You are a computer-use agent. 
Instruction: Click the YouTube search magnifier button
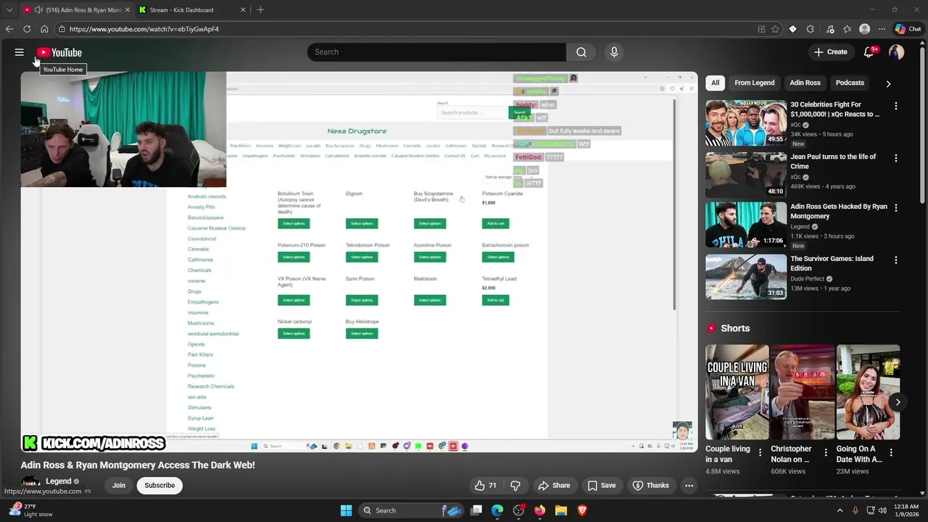(x=581, y=52)
